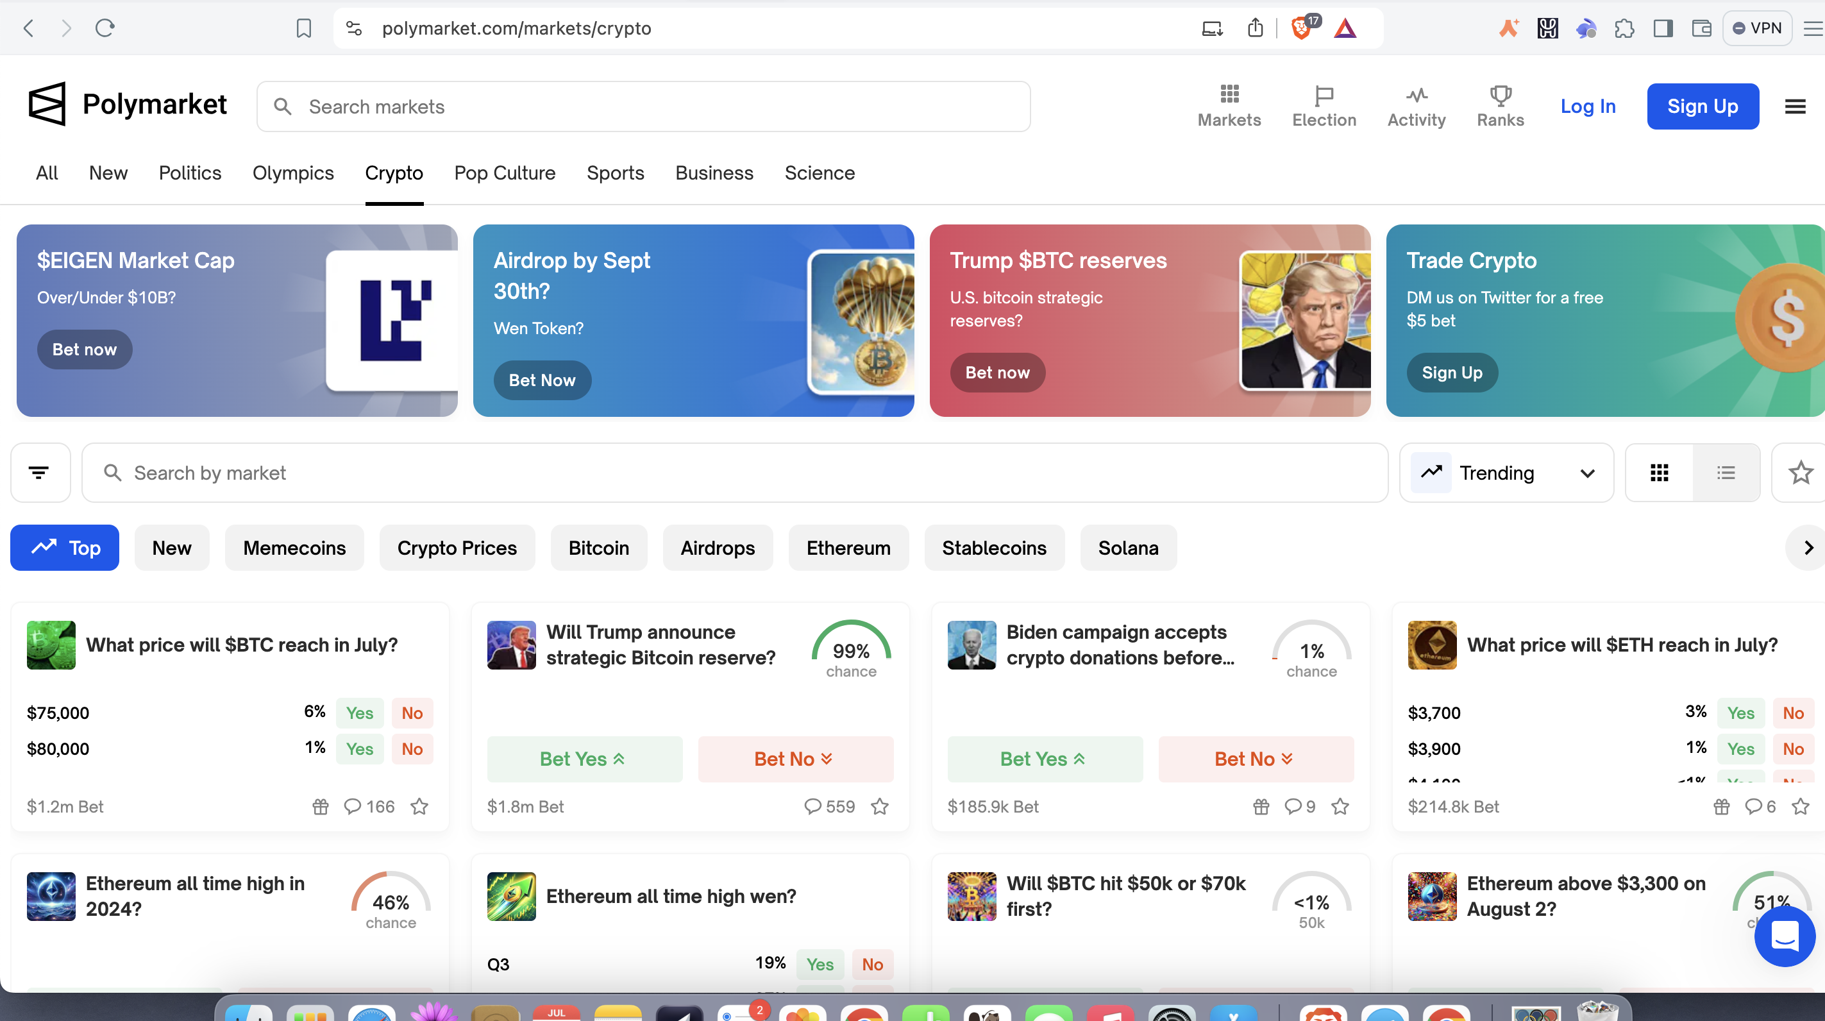
Task: Bet No on Biden crypto donations
Action: coord(1256,759)
